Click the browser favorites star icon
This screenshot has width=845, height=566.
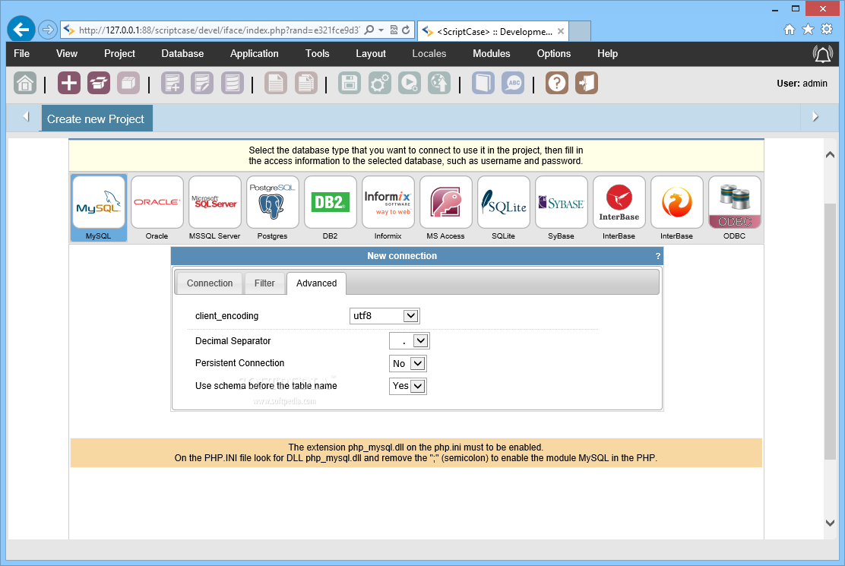point(808,30)
